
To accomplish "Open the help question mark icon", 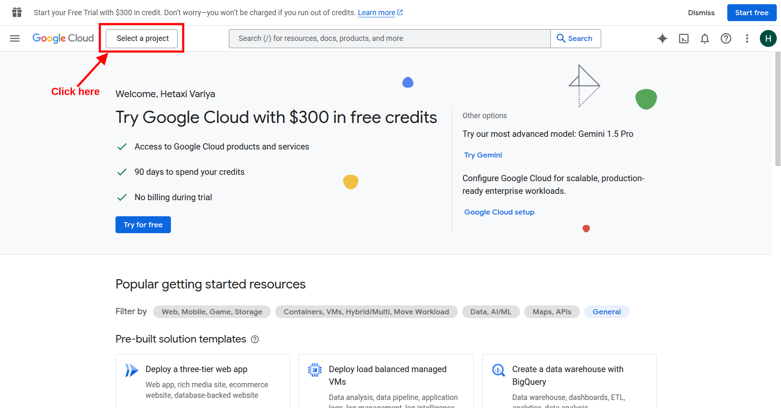I will (726, 38).
